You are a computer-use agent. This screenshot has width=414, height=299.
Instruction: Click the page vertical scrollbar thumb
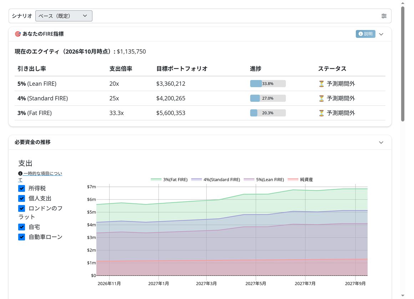403,64
